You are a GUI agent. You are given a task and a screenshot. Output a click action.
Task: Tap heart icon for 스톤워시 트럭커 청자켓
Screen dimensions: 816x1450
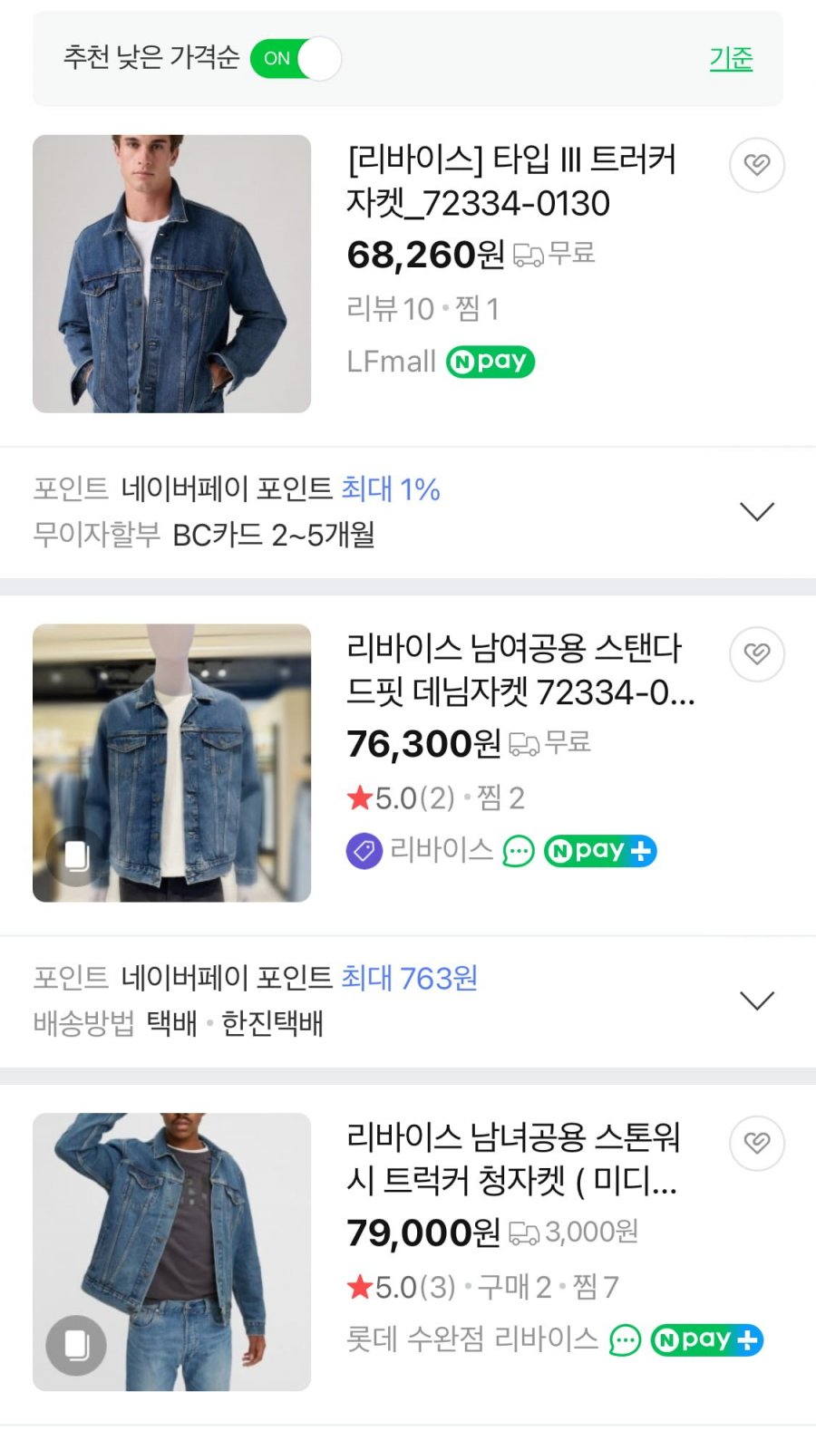click(757, 1143)
